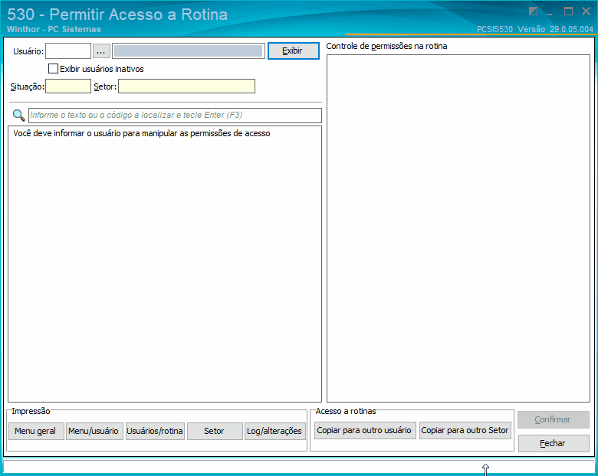The width and height of the screenshot is (598, 476).
Task: Close the window with the Fechar button
Action: (554, 443)
